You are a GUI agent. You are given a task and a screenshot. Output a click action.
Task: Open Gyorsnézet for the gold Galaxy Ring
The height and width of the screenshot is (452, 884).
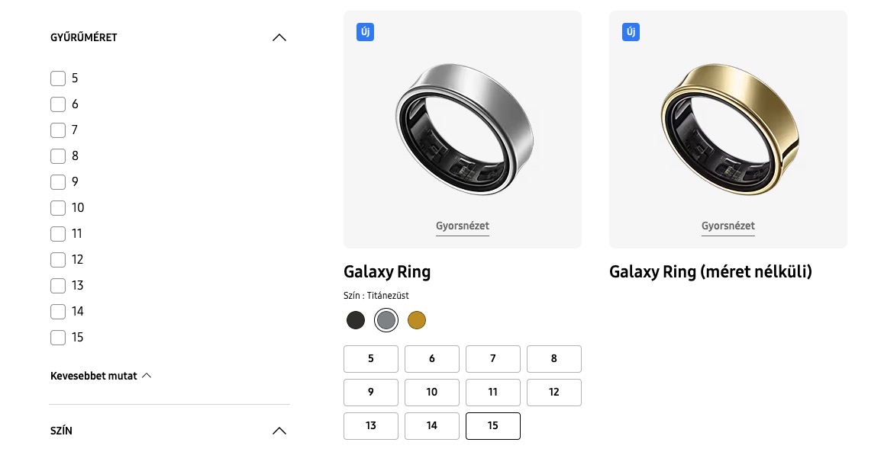[728, 226]
